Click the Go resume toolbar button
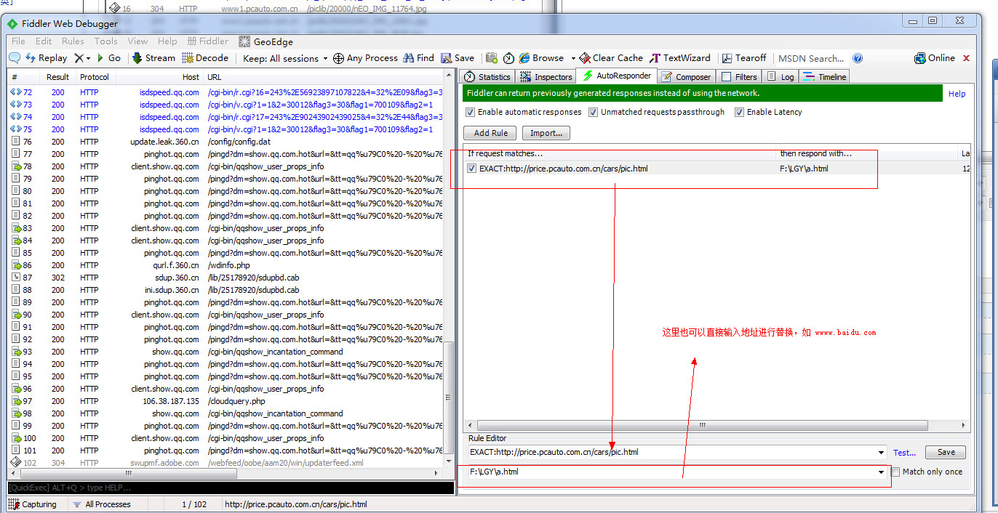Image resolution: width=998 pixels, height=513 pixels. (x=109, y=58)
